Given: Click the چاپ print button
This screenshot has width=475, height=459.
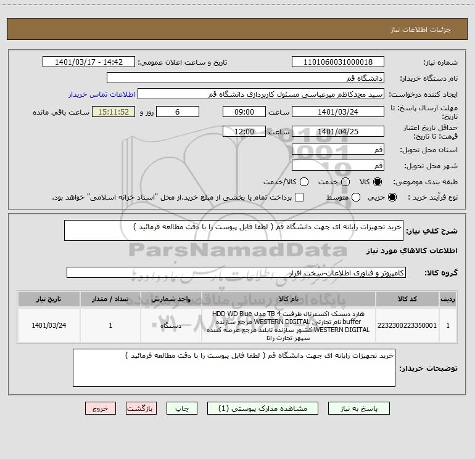Looking at the screenshot, I should coord(182,408).
